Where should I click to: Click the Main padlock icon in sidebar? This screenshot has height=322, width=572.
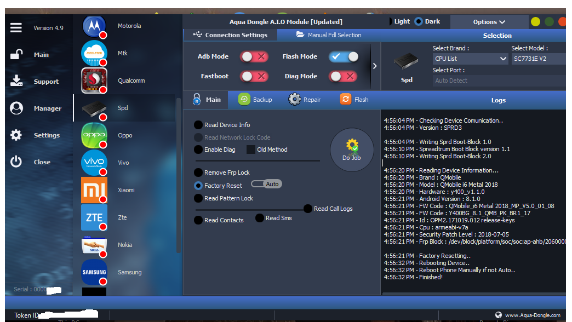(16, 54)
